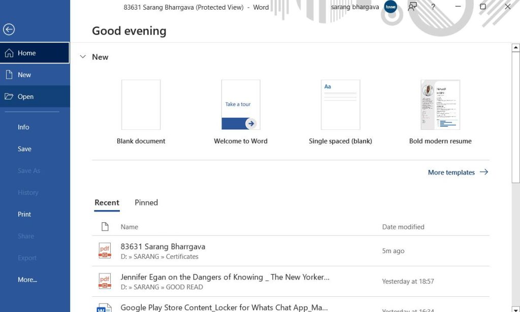Open More options in sidebar
Screen dimensions: 520x312
[x=27, y=280]
